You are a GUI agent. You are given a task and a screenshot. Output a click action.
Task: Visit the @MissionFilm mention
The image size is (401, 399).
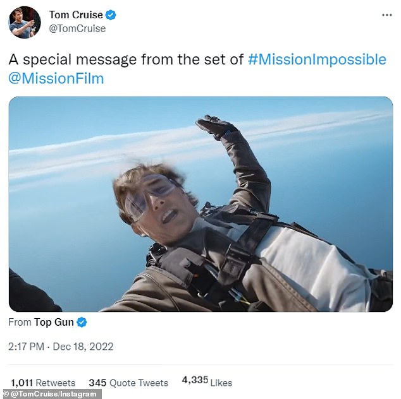click(56, 78)
